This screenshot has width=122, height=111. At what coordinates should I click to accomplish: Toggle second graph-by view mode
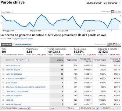pos(116,12)
